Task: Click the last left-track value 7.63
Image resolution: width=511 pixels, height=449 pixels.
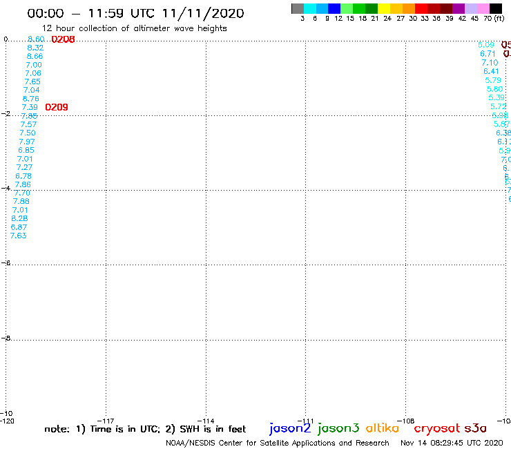Action: 18,236
